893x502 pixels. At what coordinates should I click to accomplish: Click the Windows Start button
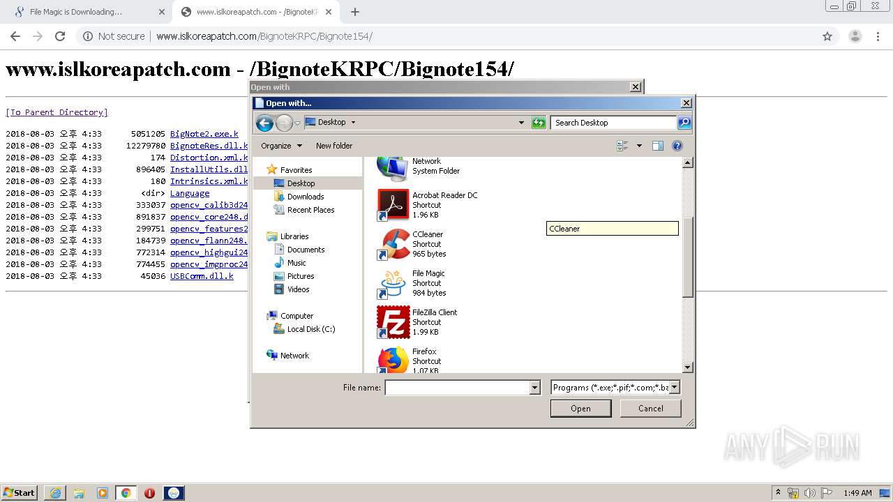(x=20, y=493)
